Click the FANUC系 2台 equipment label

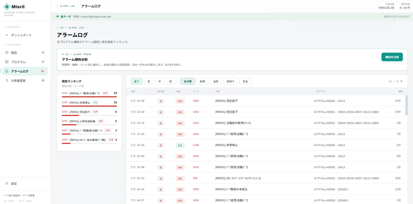(x=386, y=8)
